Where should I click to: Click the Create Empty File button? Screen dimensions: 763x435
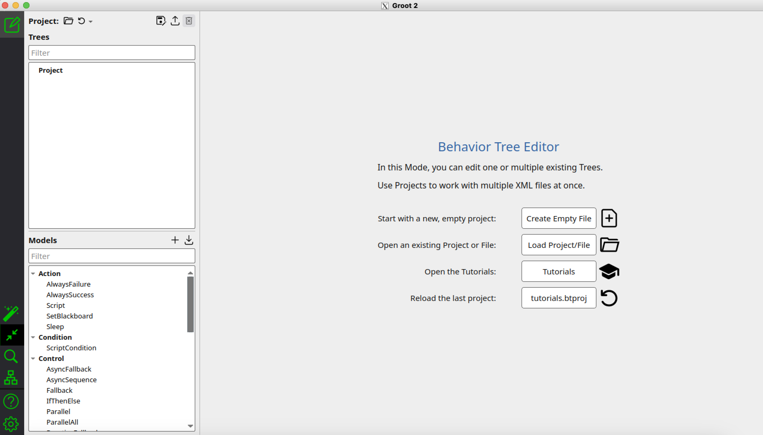tap(559, 218)
